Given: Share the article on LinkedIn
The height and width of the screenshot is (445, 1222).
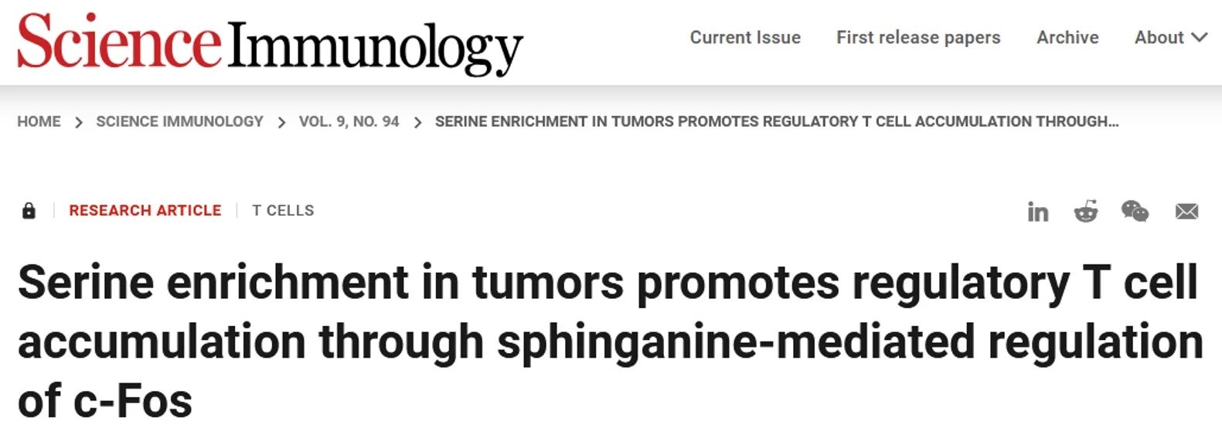Looking at the screenshot, I should point(1037,212).
